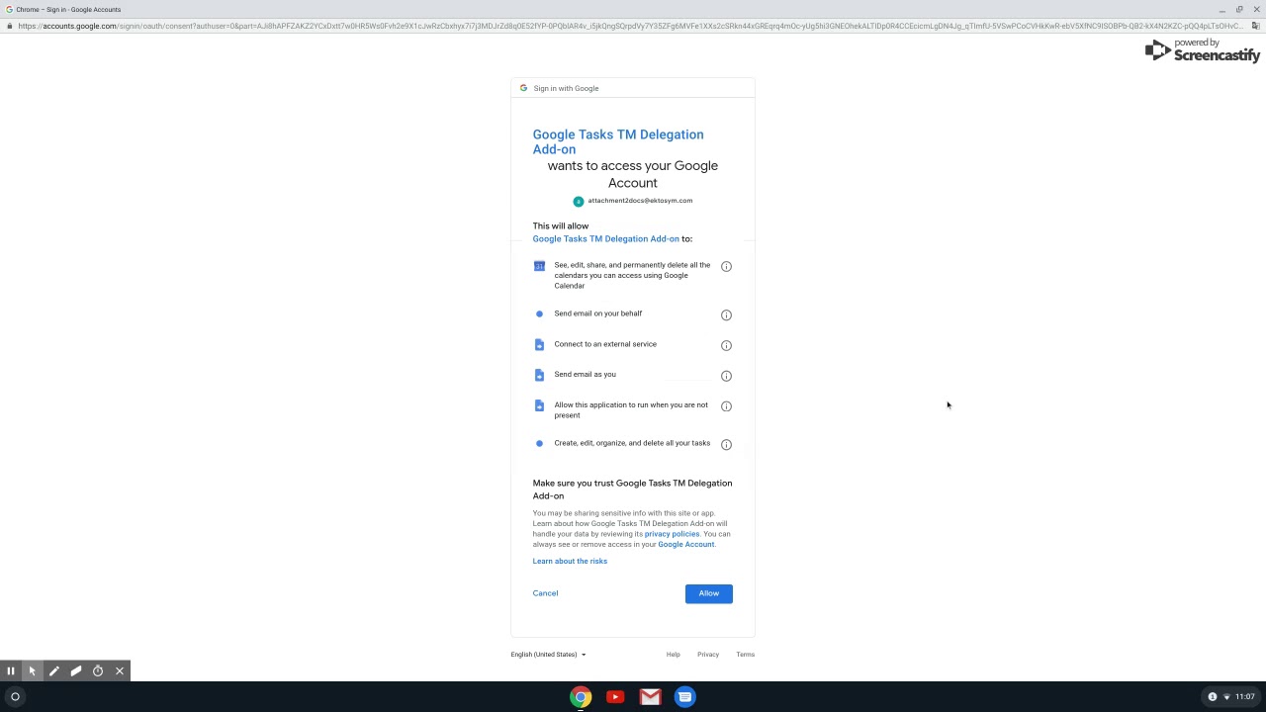Click the 'Connect to an external service' text
1266x712 pixels.
[605, 344]
